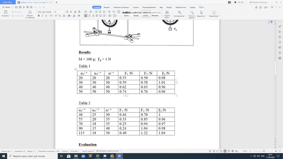Screen dimensions: 283x159
Task: Open the Рецензирование ribbon tab
Action: [x=149, y=7]
